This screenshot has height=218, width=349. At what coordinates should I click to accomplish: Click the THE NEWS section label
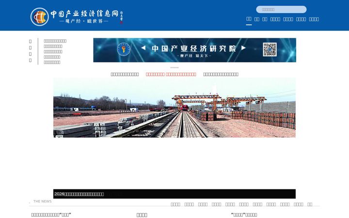(42, 202)
